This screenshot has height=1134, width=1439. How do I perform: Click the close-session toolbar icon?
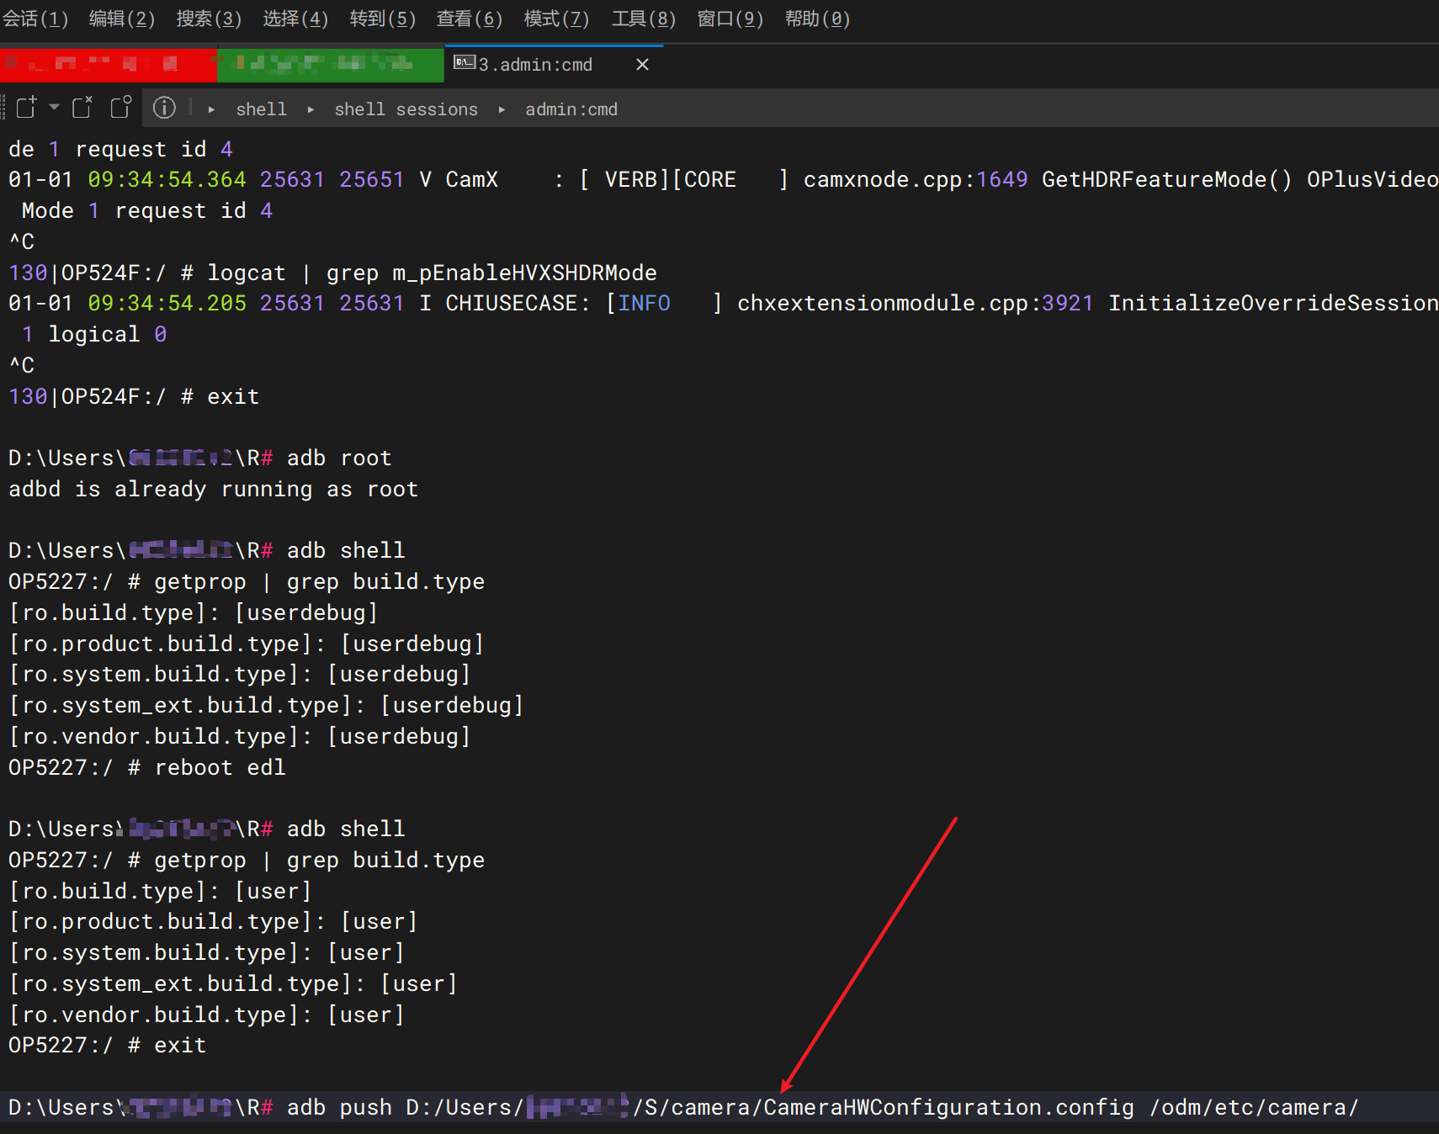[x=82, y=107]
